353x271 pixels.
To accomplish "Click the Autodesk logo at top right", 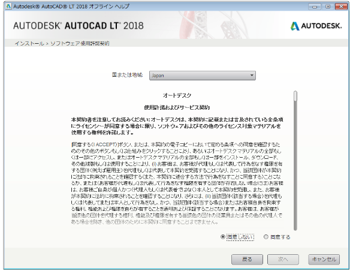I will 316,26.
